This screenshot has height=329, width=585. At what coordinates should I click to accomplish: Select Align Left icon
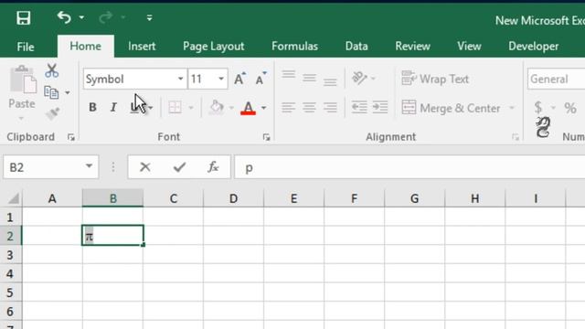289,108
